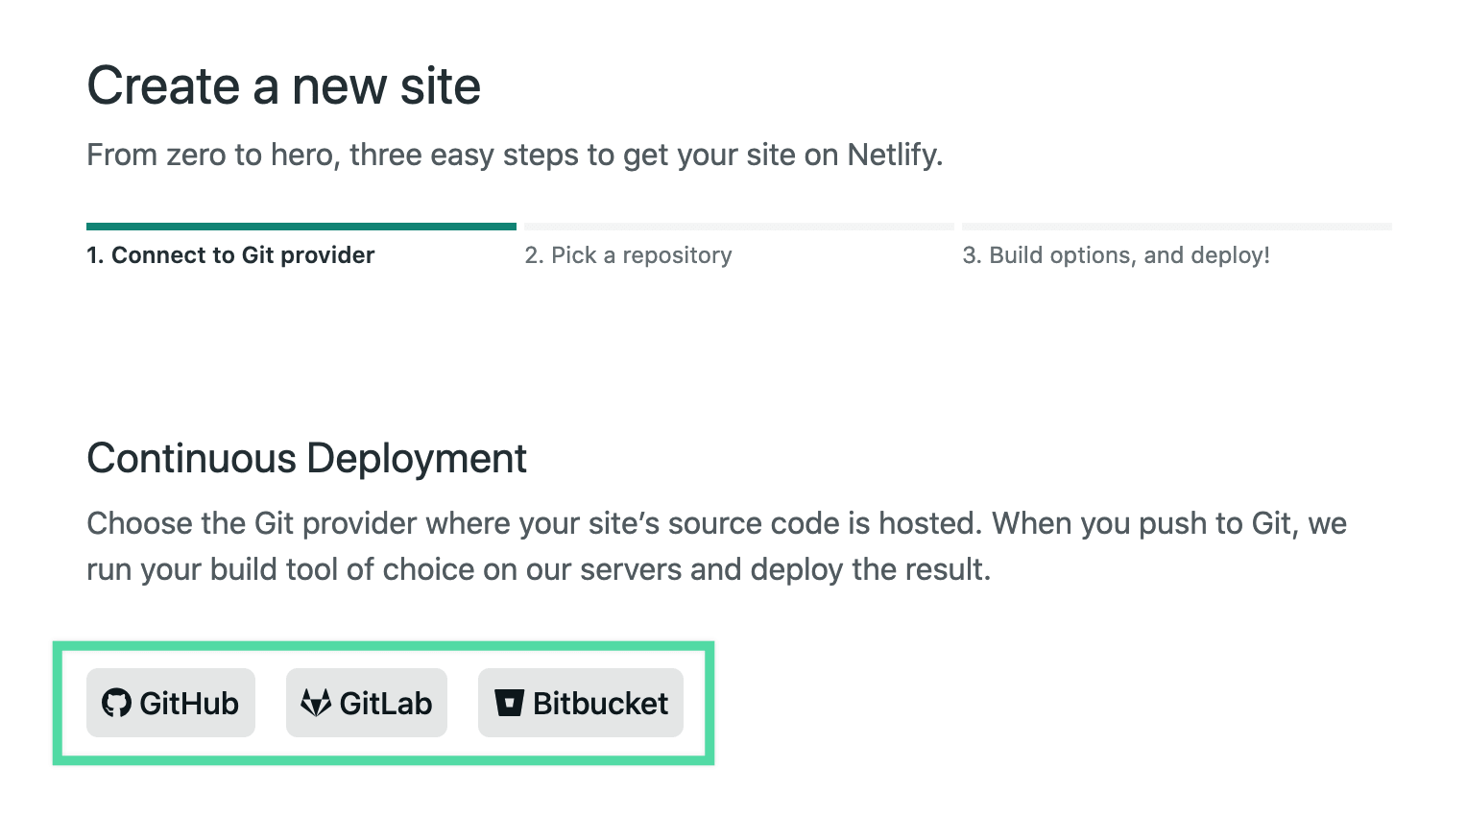Click the gray progress bar above step three
Viewport: 1467px width, 816px height.
coord(1177,227)
